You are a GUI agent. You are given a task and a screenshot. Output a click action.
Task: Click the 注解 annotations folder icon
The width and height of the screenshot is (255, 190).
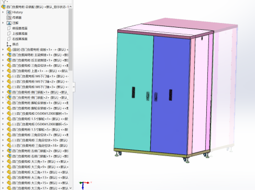9,23
